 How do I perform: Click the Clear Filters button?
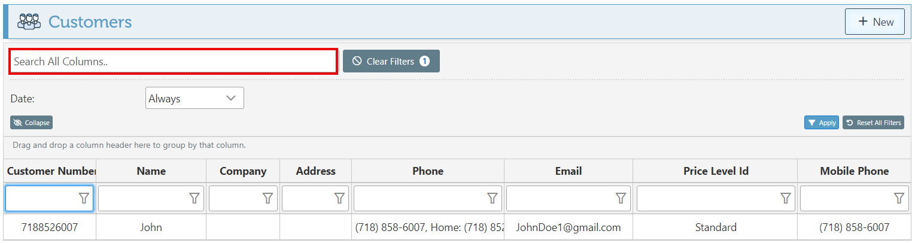(391, 61)
